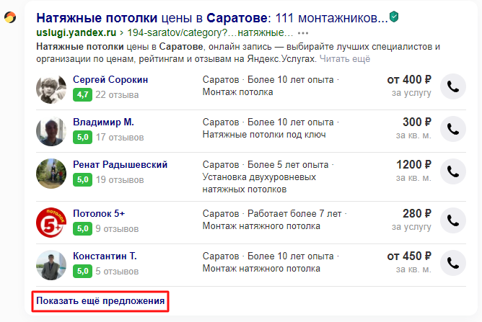Screen dimensions: 482x322
Task: Click the 300 ₽ price
Action: (x=417, y=122)
